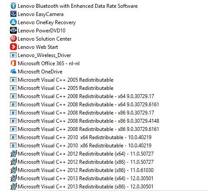
Task: Click the Microsoft OneDrive cloud icon
Action: [13, 71]
